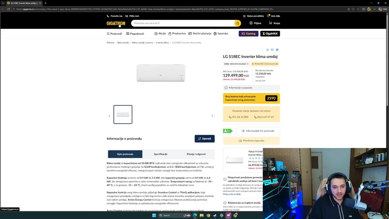Click the main air conditioner product image

coord(160,73)
